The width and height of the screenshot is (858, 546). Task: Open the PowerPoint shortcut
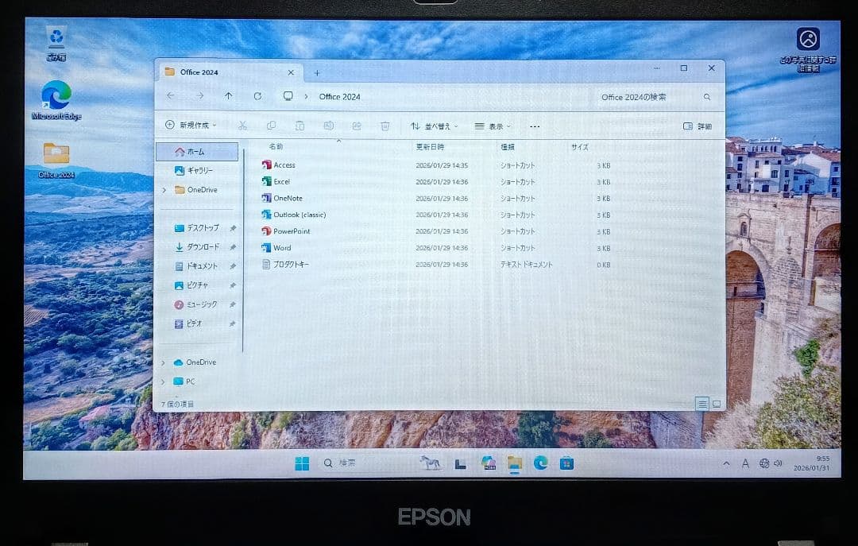[292, 230]
